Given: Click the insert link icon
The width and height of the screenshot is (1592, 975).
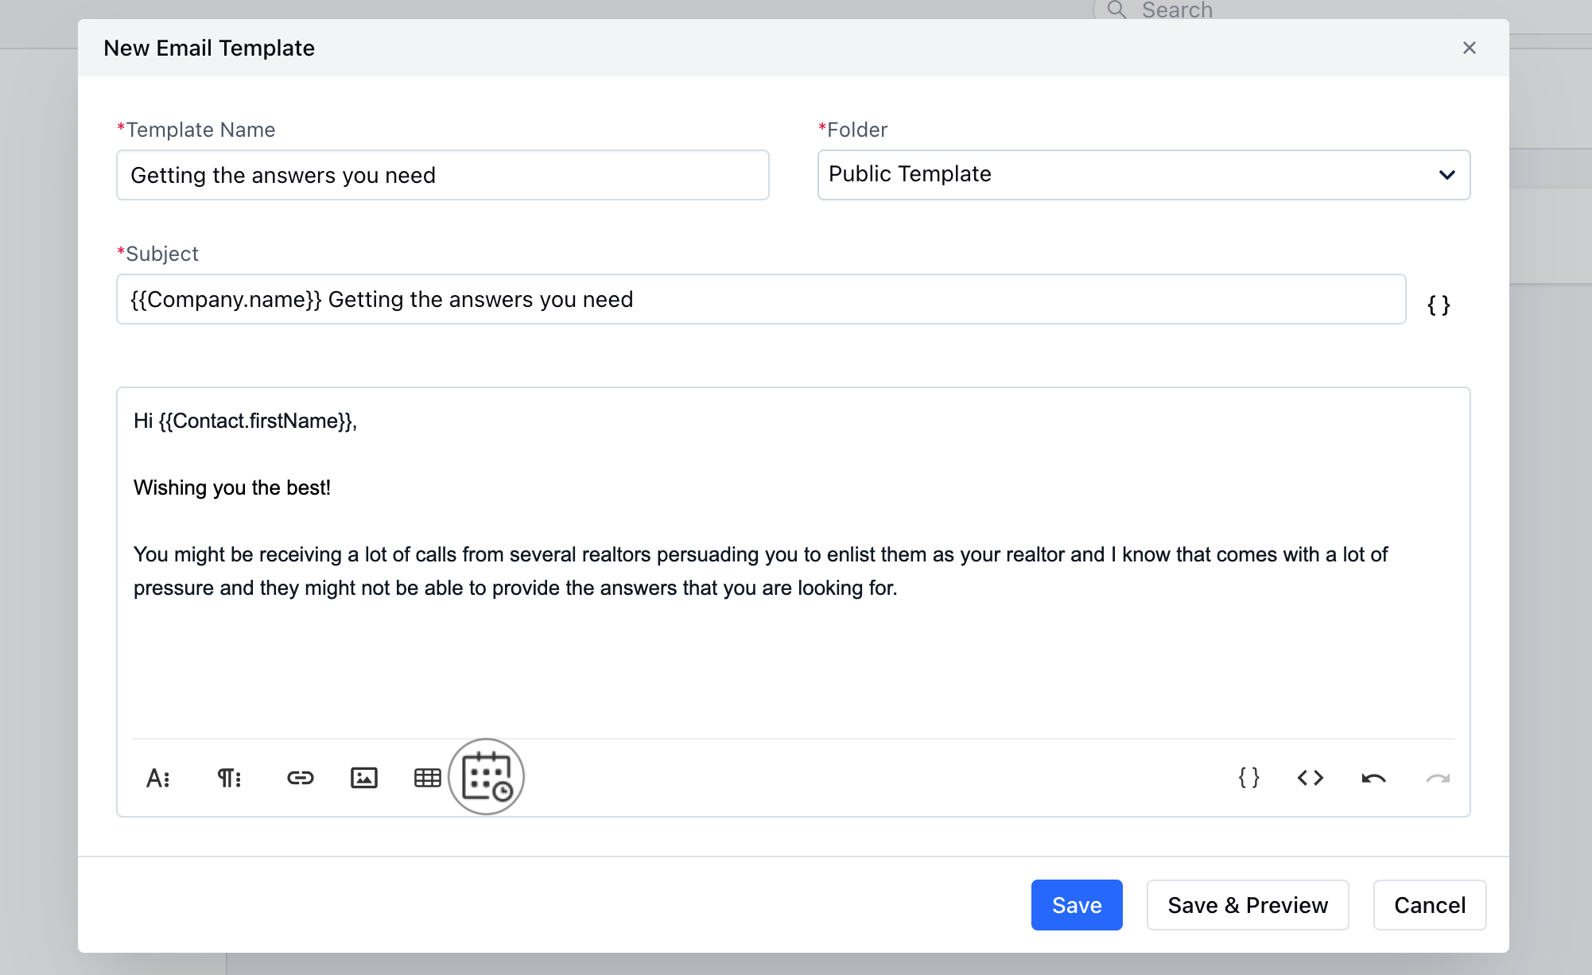Looking at the screenshot, I should [300, 778].
